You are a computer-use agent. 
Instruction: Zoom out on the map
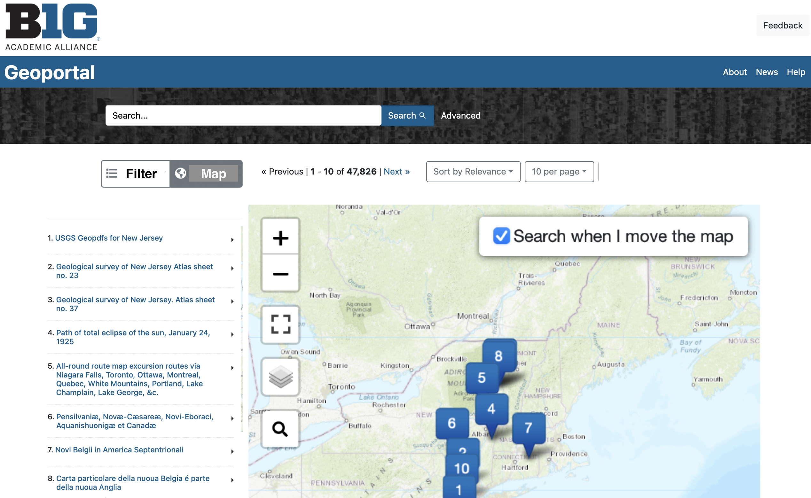pos(280,273)
